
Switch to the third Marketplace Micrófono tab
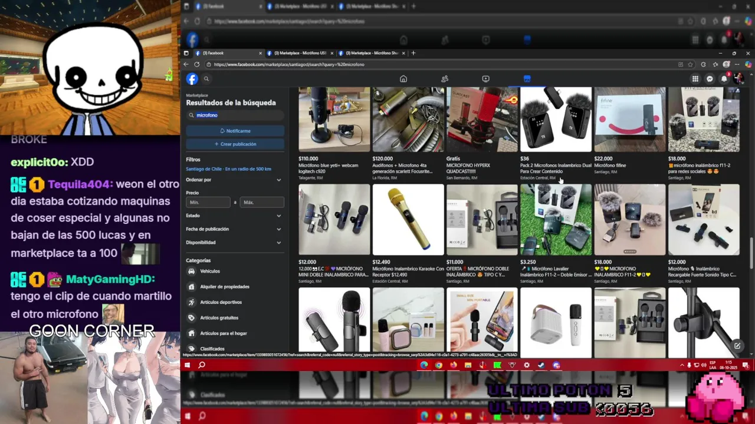[x=372, y=53]
